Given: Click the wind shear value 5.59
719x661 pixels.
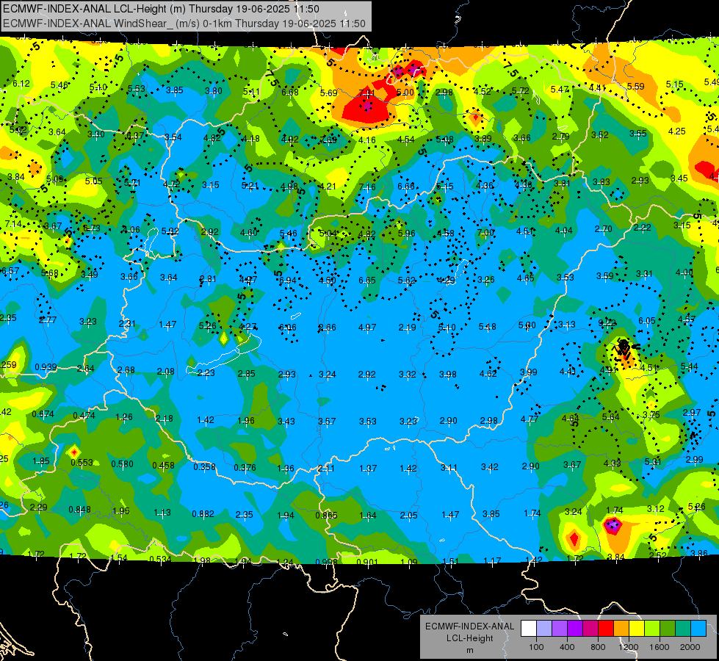Looking at the screenshot, I should pyautogui.click(x=635, y=86).
